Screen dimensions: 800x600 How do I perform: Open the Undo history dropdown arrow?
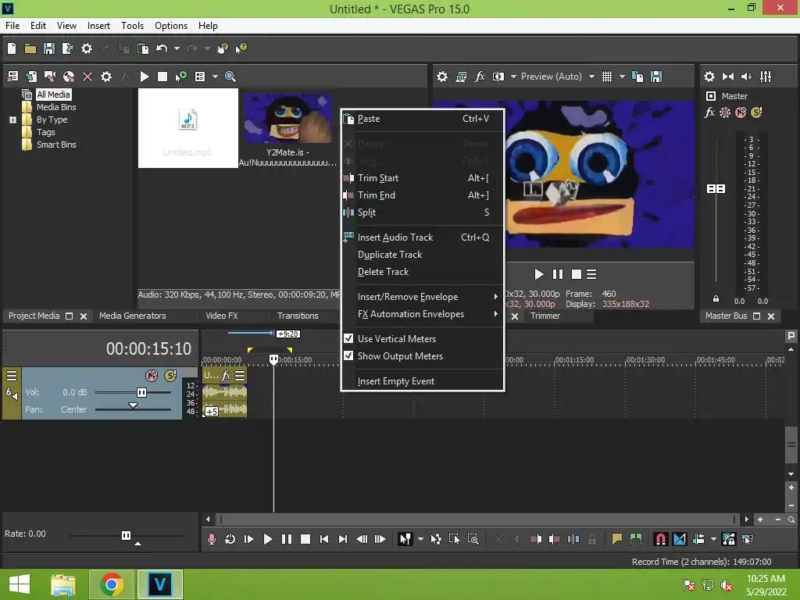coord(177,48)
